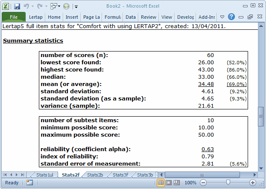The image size is (266, 189).
Task: Open Excel Help with the question mark
Action: [x=231, y=17]
